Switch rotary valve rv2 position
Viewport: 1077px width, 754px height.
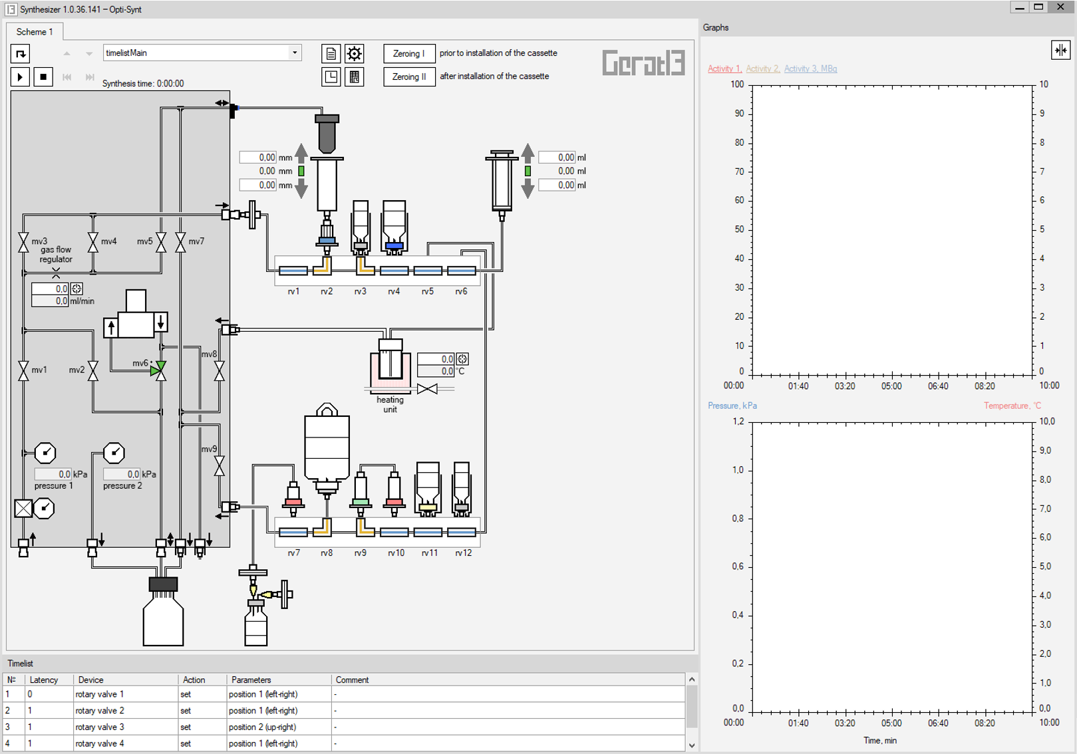(323, 266)
